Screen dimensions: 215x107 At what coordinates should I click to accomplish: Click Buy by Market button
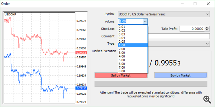181,76
